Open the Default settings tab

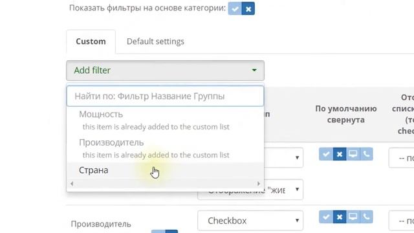(155, 41)
